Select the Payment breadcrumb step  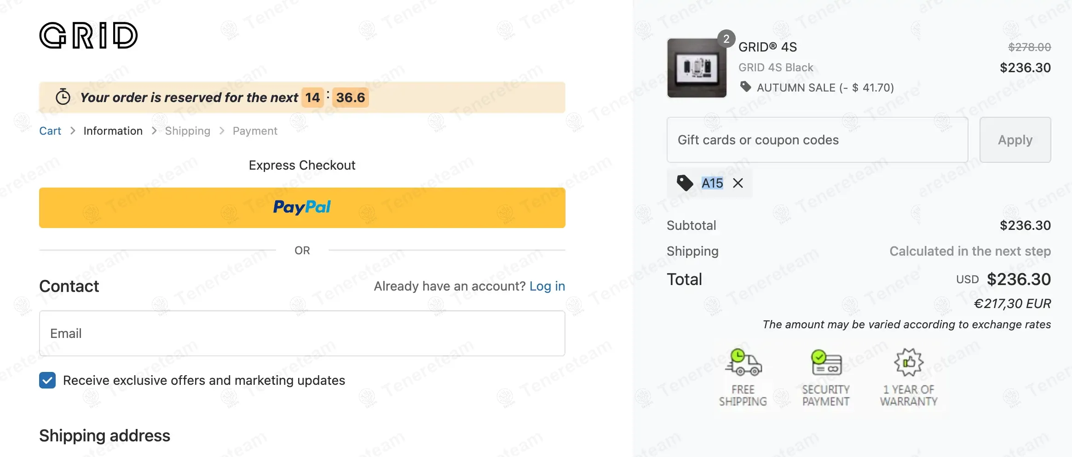click(255, 131)
